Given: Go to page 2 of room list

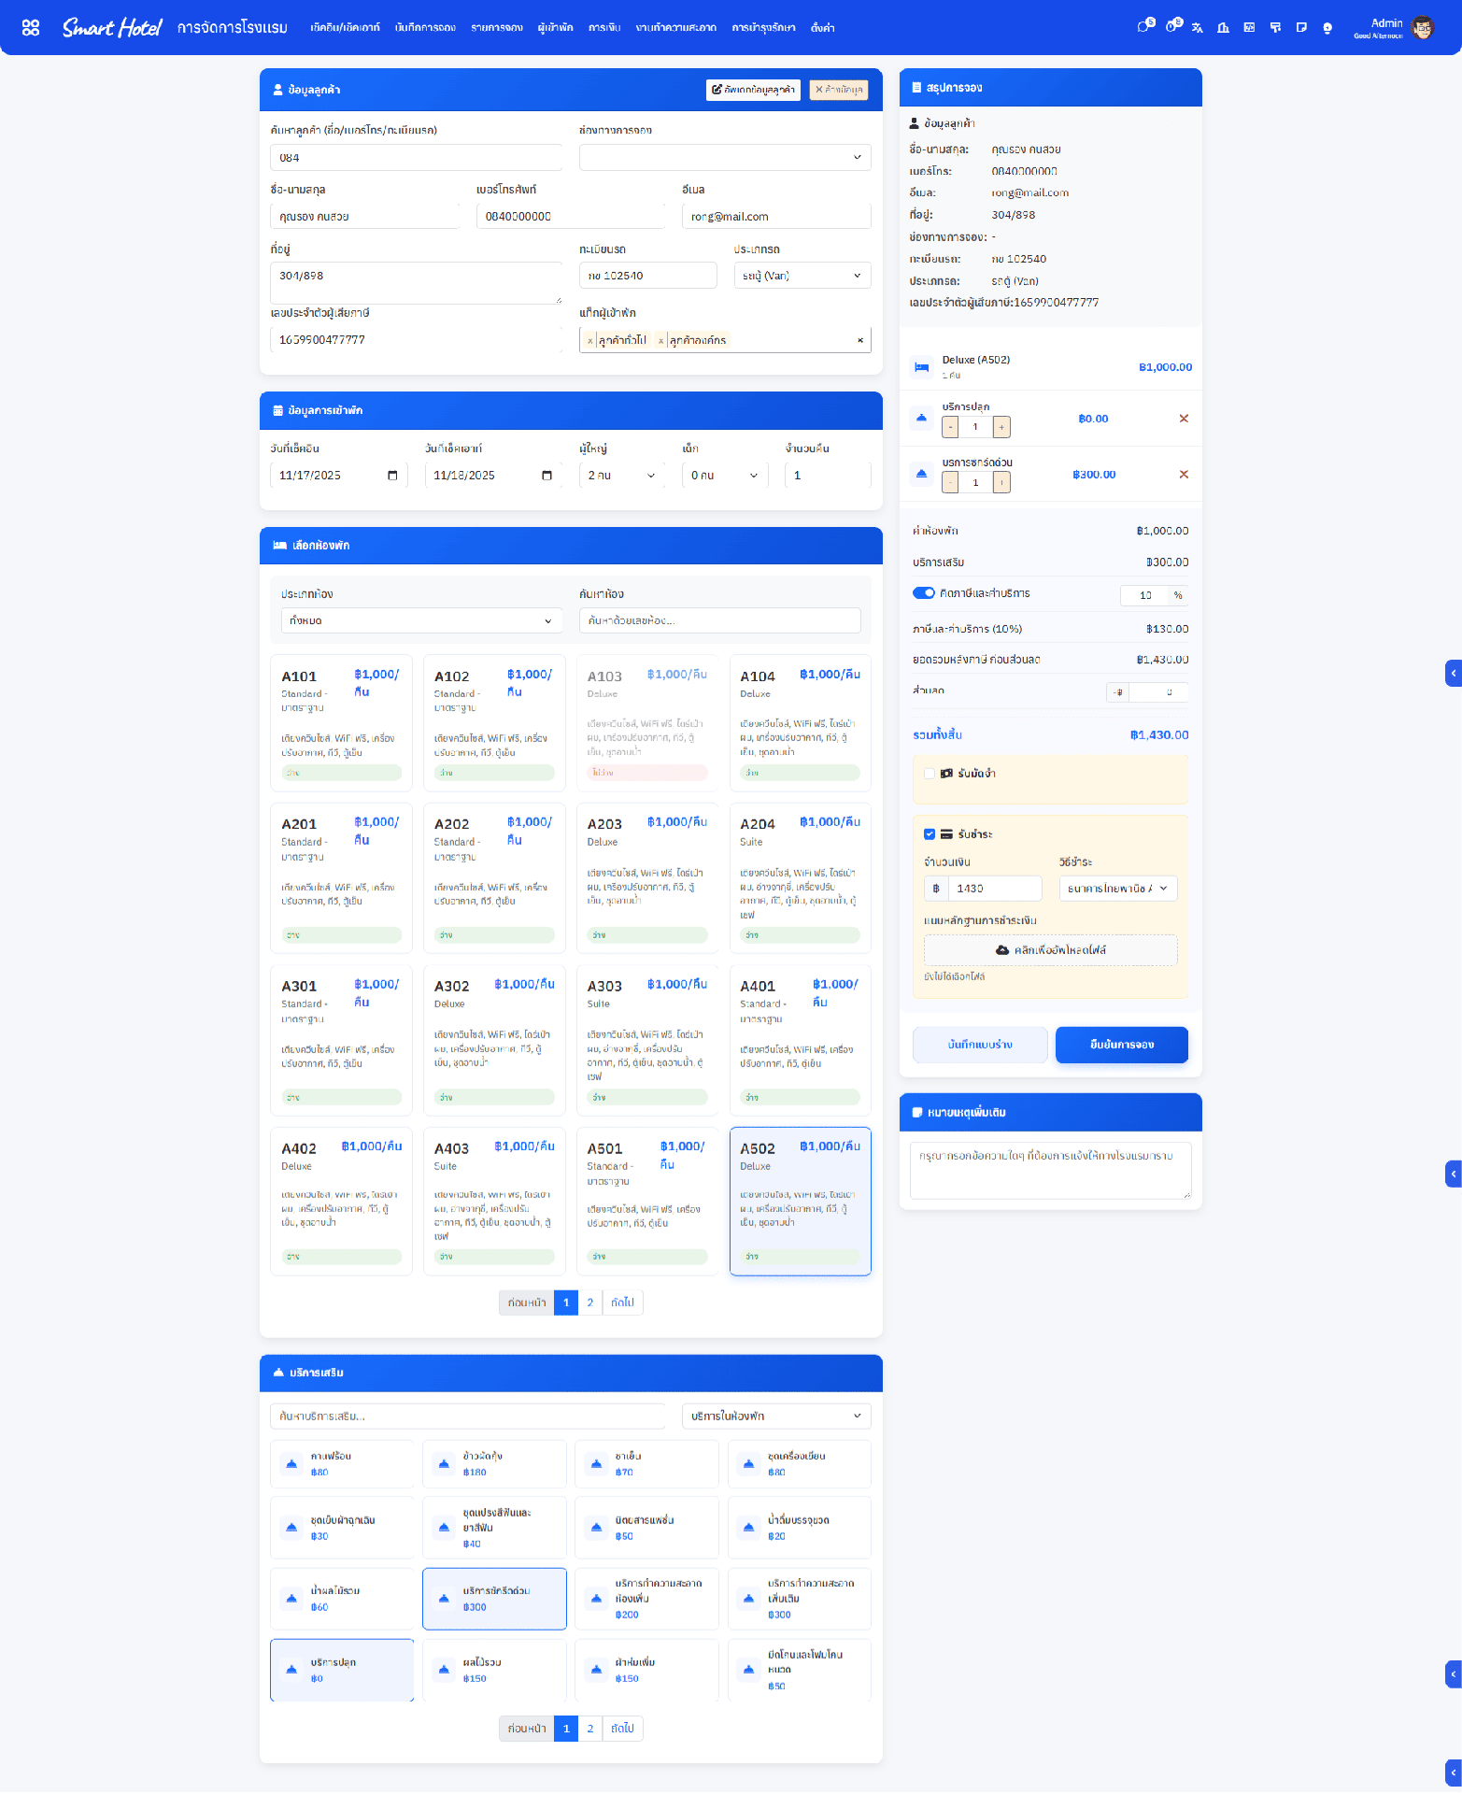Looking at the screenshot, I should (589, 1303).
